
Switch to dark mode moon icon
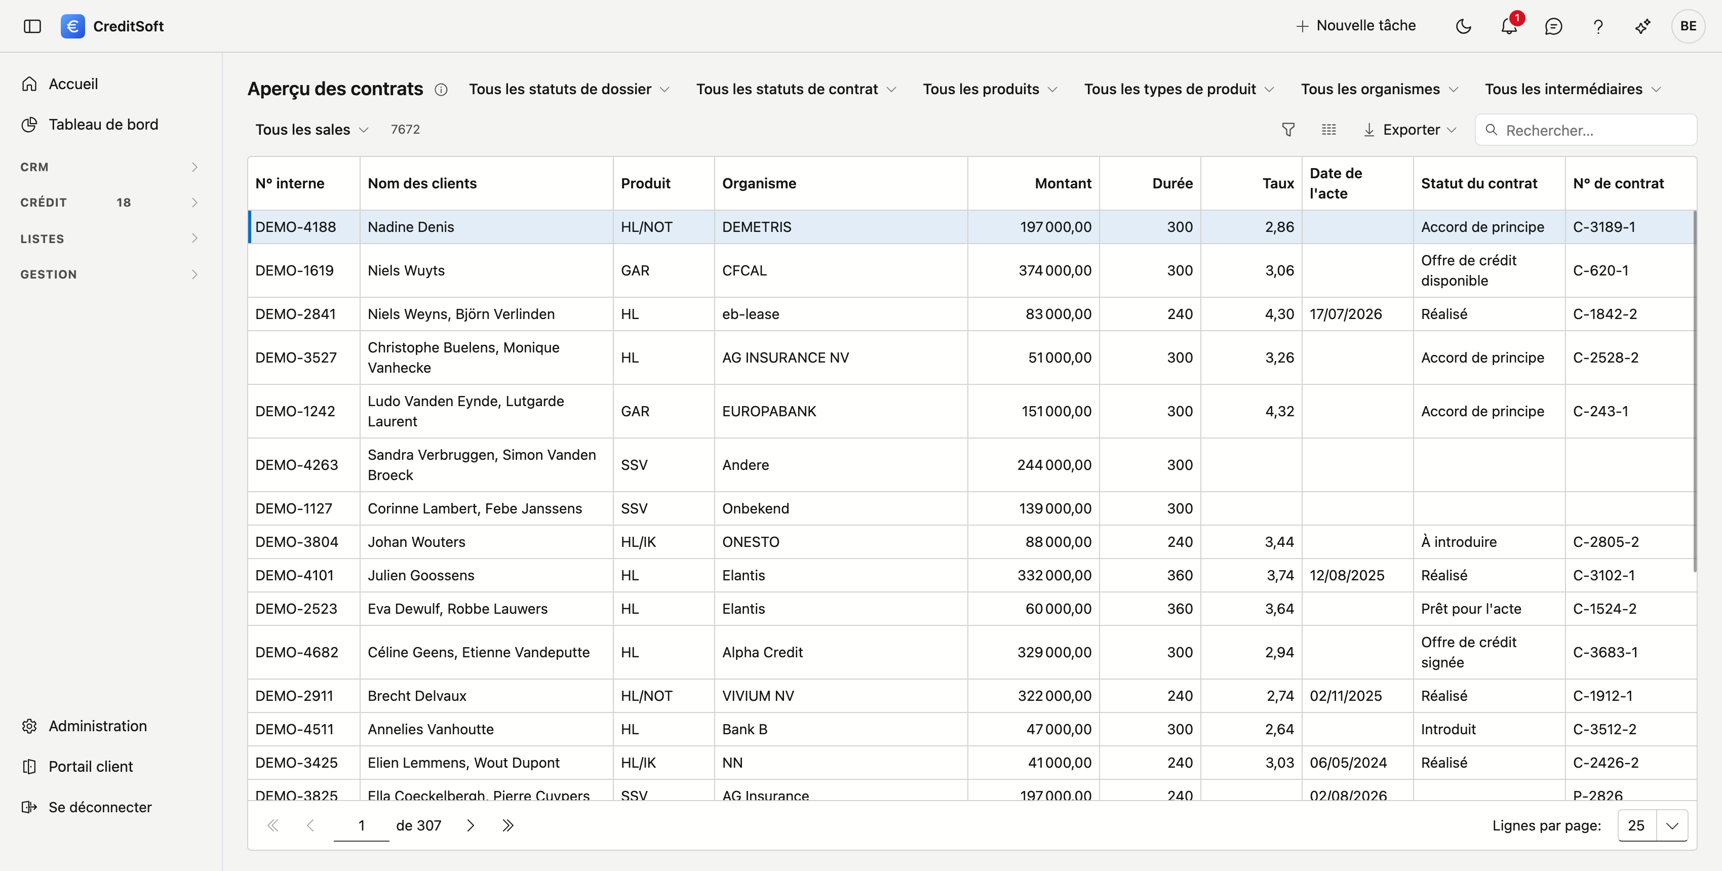(x=1463, y=26)
